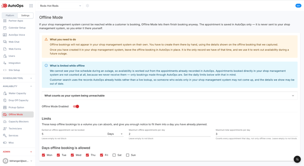The height and width of the screenshot is (166, 304).
Task: Select Offline Mode menu item
Action: (18, 114)
